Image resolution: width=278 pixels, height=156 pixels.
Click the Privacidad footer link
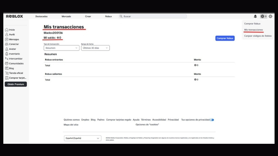[173, 120]
